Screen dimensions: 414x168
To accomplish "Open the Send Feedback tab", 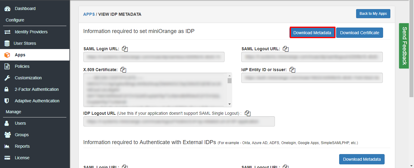I will pos(404,46).
